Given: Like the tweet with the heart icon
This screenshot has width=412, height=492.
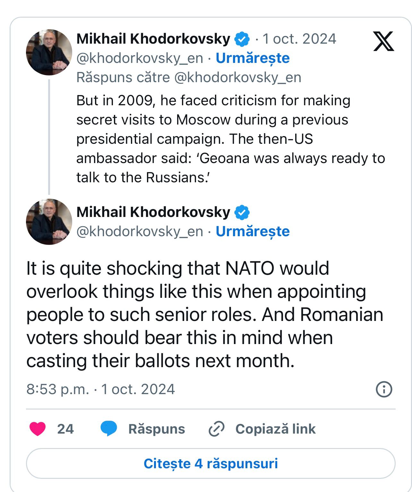Looking at the screenshot, I should pyautogui.click(x=38, y=429).
